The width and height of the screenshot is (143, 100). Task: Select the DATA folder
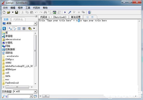(8, 76)
